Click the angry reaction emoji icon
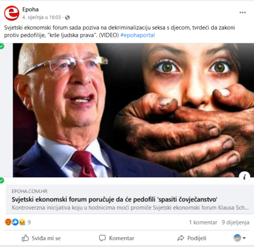The height and width of the screenshot is (247, 254). (x=8, y=222)
